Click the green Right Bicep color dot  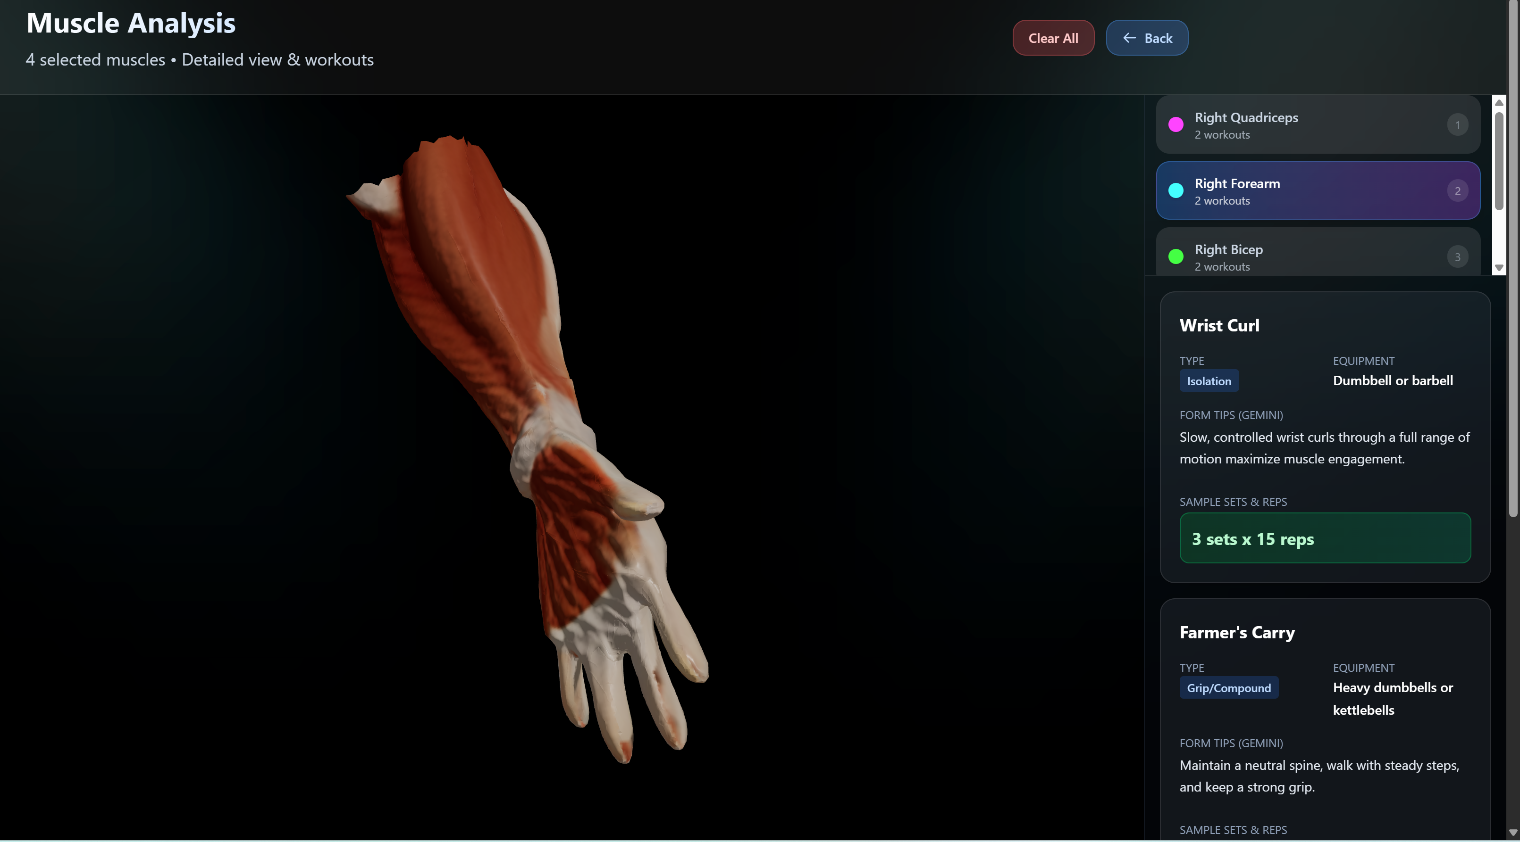pos(1176,256)
